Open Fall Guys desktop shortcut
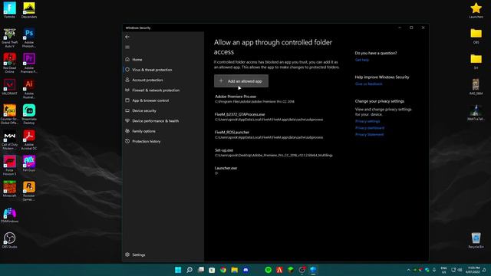 (29, 163)
